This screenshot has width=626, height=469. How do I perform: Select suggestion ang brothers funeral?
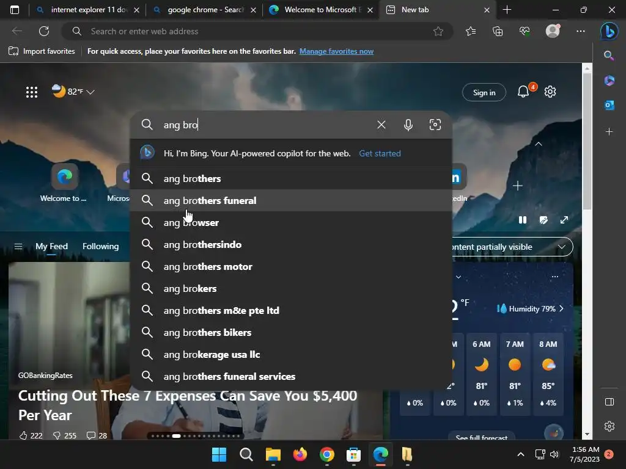pos(291,200)
